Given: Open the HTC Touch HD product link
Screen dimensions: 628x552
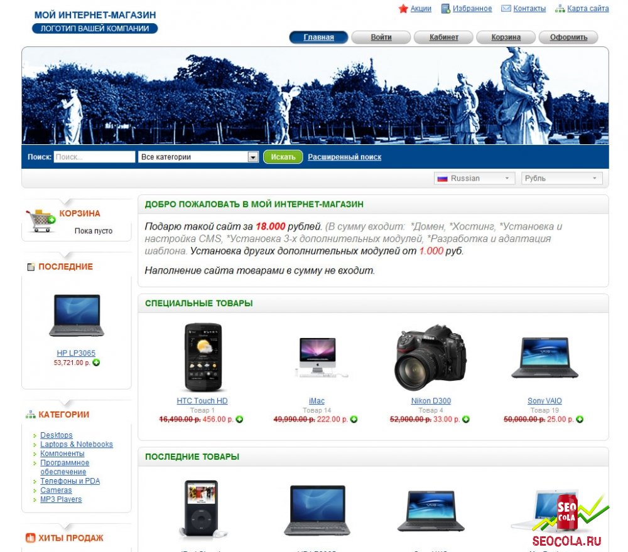Looking at the screenshot, I should [x=202, y=400].
